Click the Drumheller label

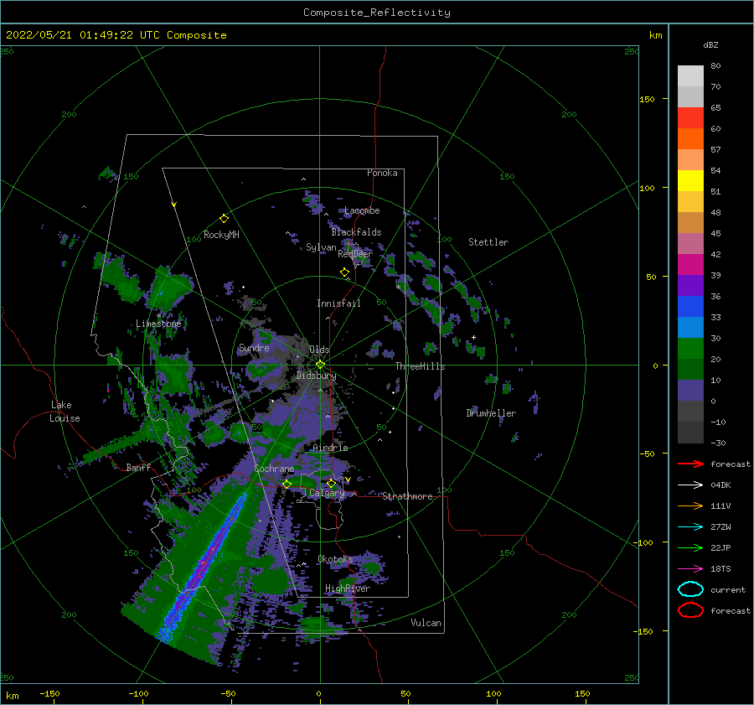491,413
